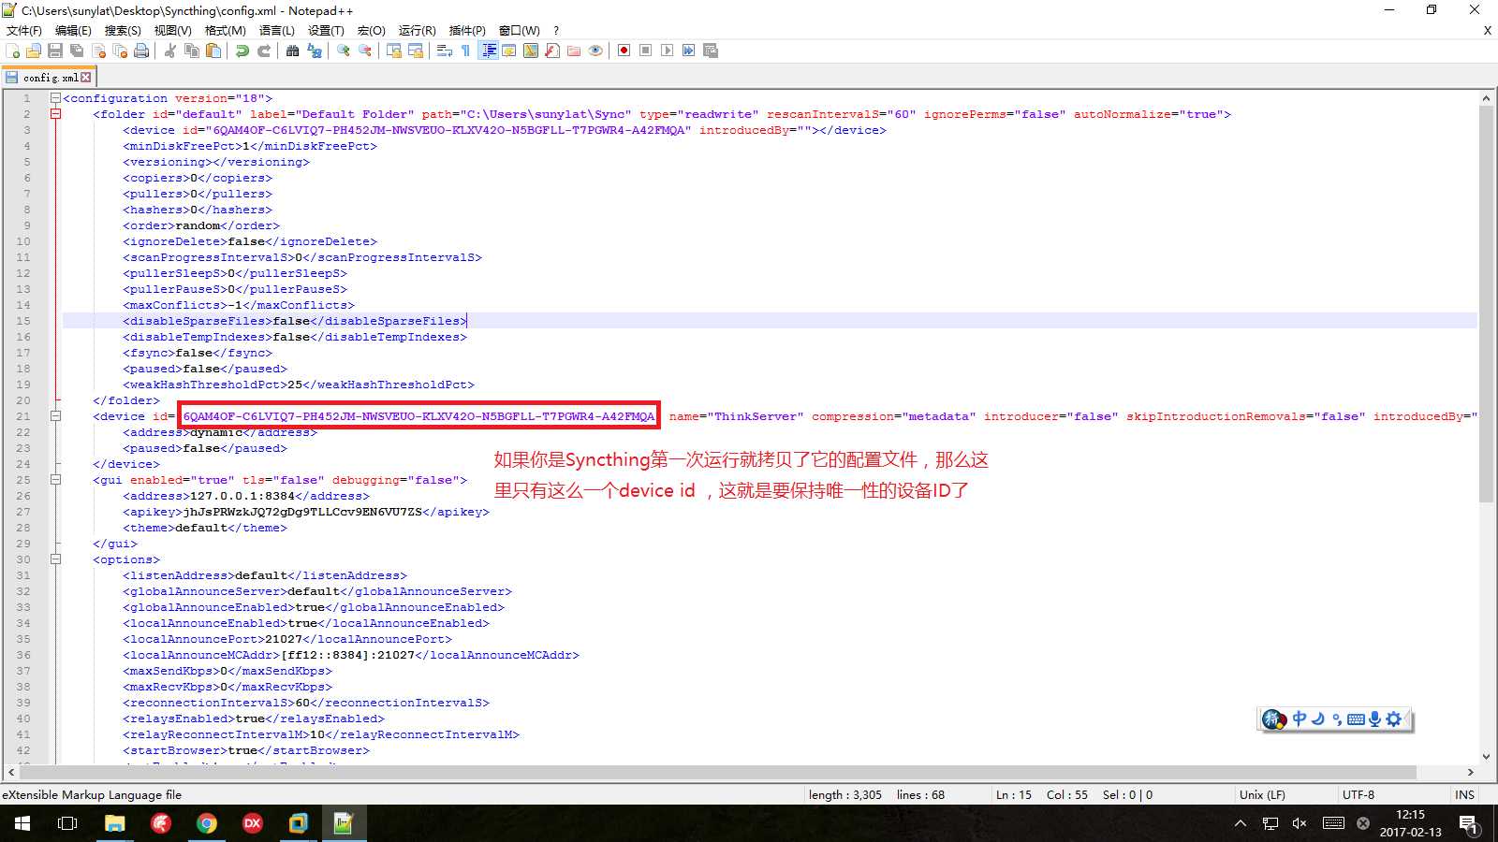1498x842 pixels.
Task: Toggle the indent guide button
Action: 488,51
